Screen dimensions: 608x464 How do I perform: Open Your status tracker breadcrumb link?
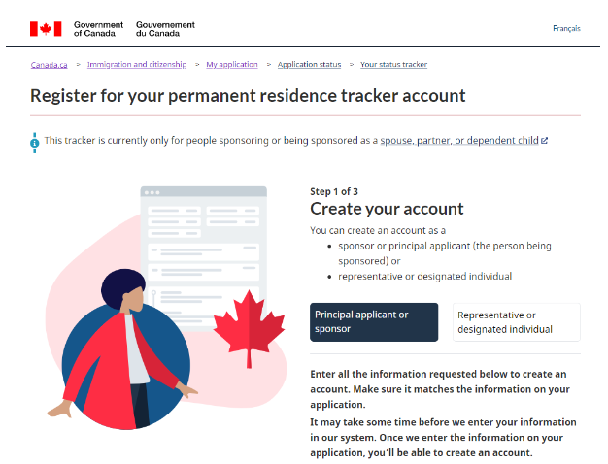click(394, 64)
